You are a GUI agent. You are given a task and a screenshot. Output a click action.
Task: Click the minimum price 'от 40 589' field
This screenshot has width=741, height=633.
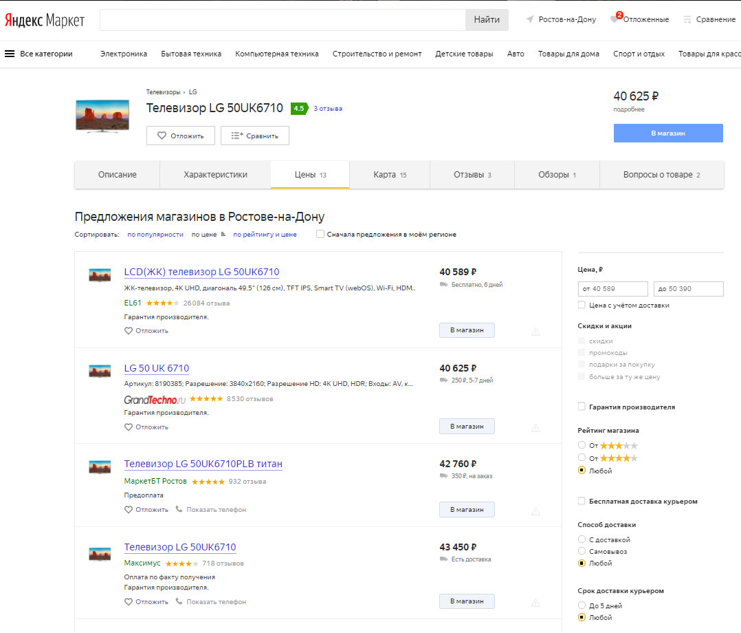tap(613, 289)
